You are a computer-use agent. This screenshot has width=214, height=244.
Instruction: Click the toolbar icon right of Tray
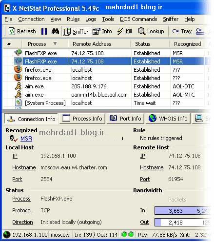pos(200,31)
